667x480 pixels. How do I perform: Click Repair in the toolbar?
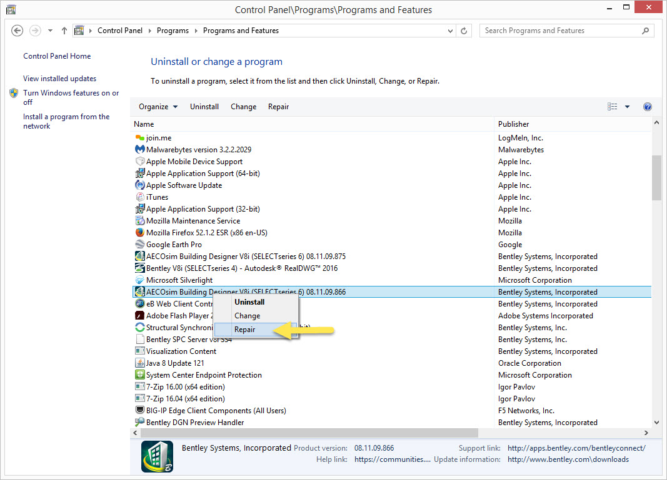coord(278,107)
